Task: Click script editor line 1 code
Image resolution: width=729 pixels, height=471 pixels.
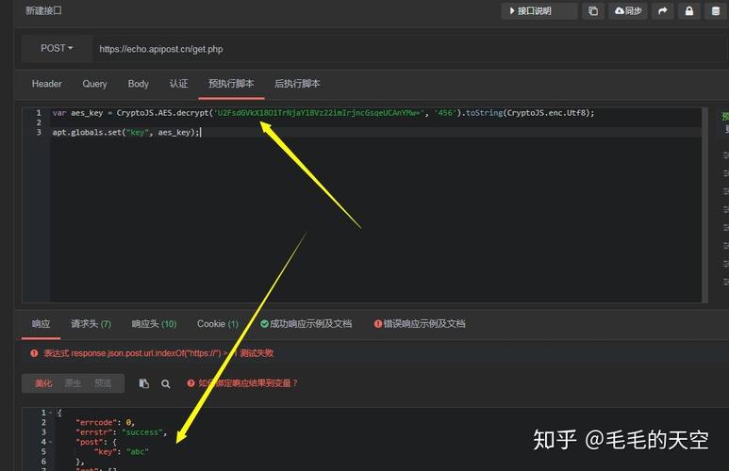Action: click(323, 113)
